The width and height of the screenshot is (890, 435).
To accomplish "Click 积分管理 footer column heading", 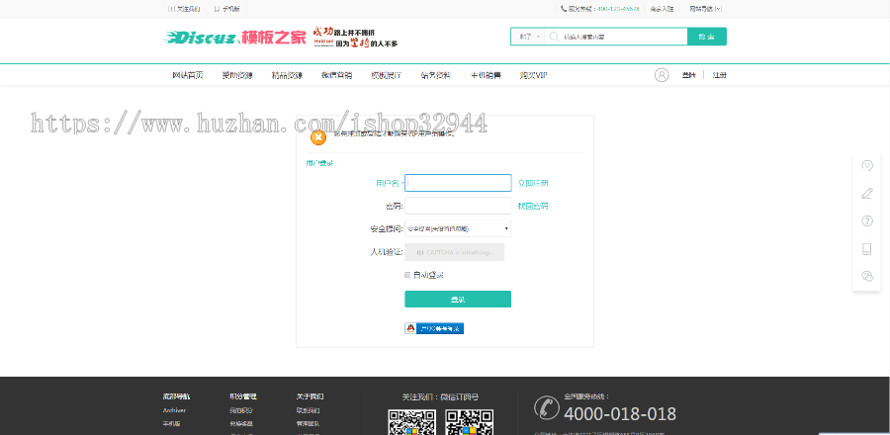I will point(243,396).
